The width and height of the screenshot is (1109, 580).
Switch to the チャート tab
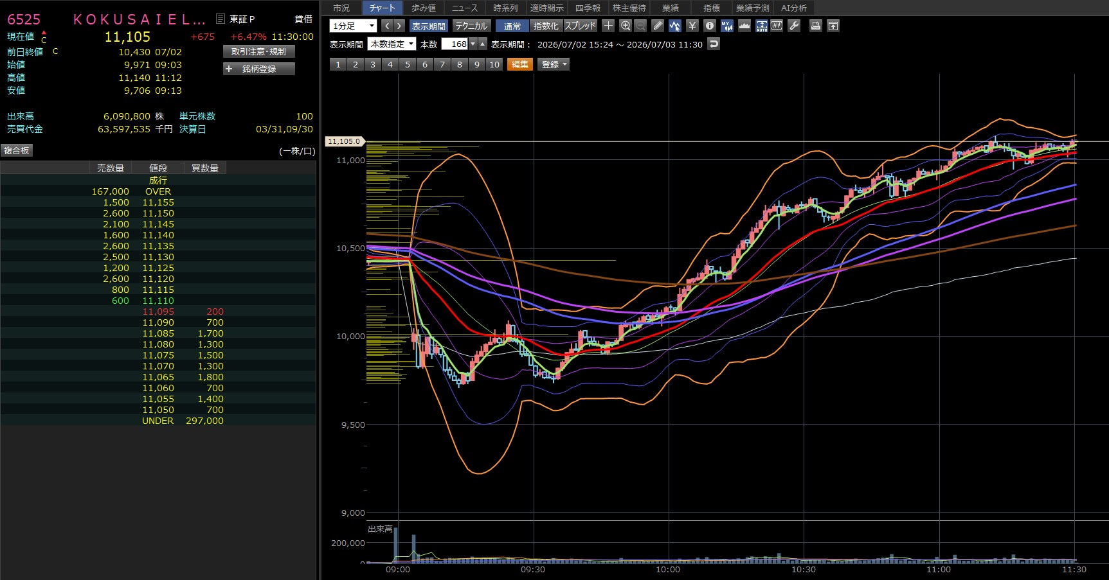382,8
